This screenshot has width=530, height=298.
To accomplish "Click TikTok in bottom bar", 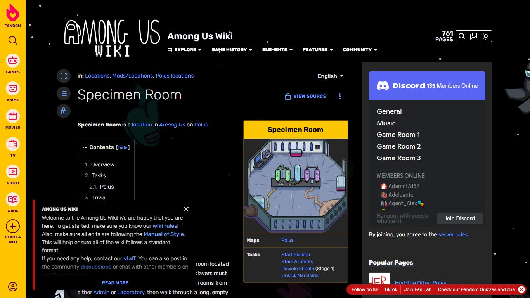I will point(391,289).
